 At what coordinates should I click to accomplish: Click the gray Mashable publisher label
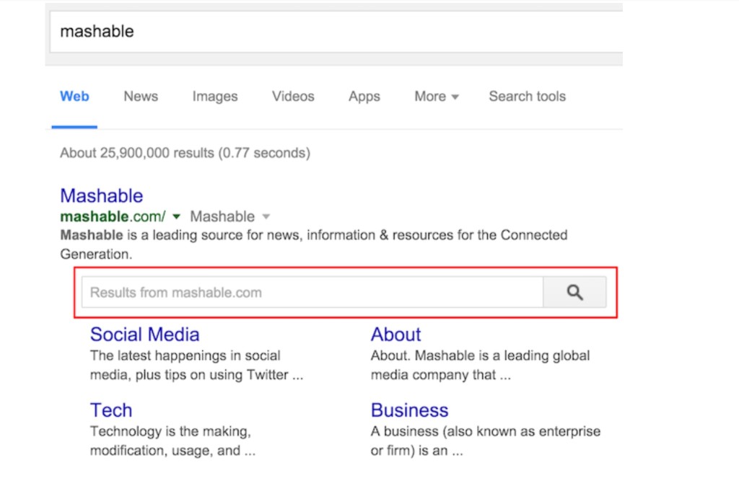[x=222, y=216]
